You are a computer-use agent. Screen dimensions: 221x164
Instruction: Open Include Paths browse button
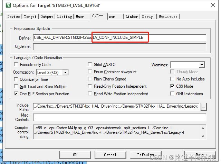click(x=204, y=107)
